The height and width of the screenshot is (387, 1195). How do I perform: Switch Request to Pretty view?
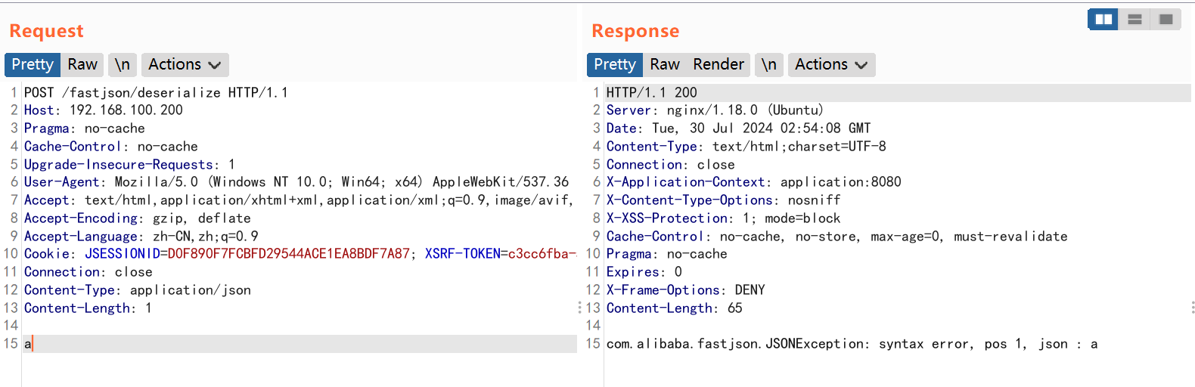tap(33, 64)
